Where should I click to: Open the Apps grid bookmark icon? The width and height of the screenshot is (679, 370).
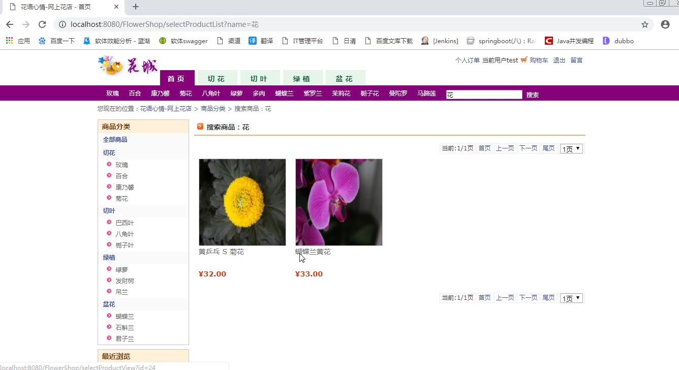pos(10,41)
